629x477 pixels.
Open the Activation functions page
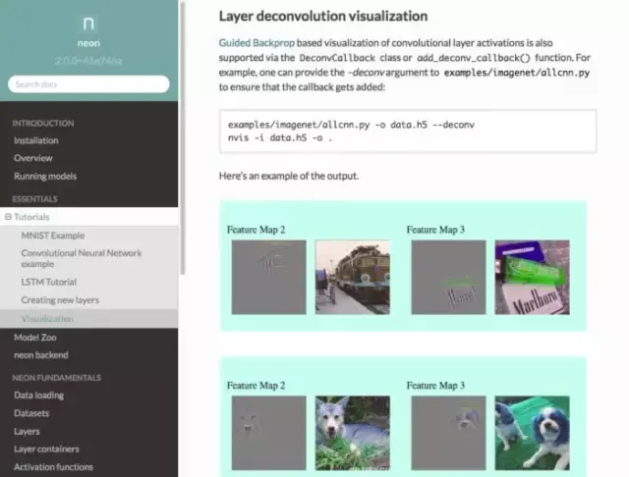[x=53, y=467]
